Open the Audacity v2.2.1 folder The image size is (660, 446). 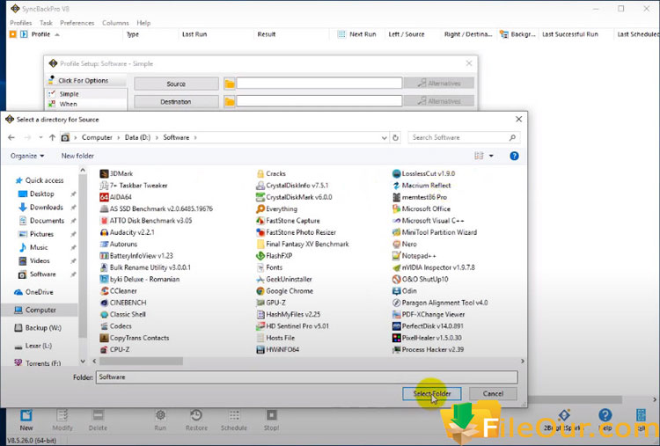click(127, 232)
